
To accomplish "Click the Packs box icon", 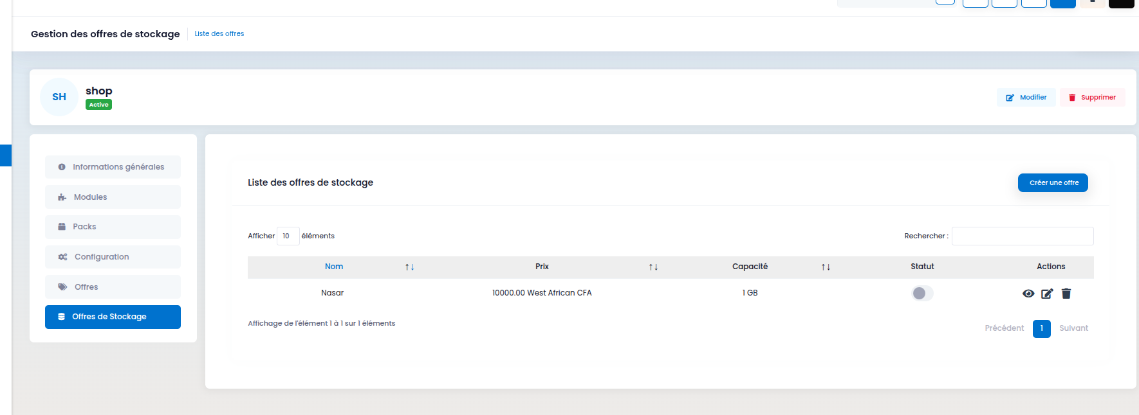I will point(62,227).
